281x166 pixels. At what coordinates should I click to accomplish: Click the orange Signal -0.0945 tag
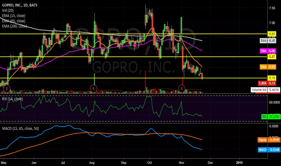pos(269,140)
